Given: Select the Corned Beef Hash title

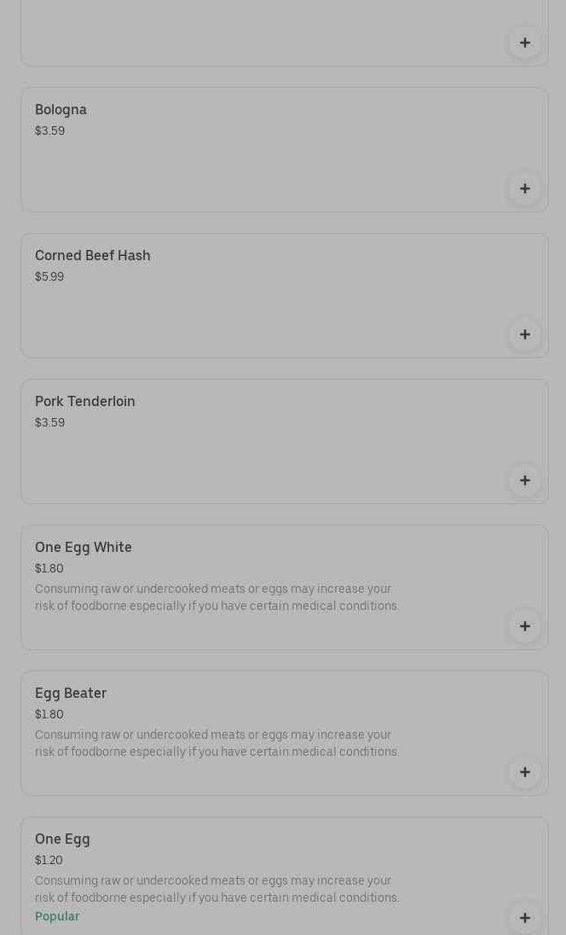Looking at the screenshot, I should 92,256.
